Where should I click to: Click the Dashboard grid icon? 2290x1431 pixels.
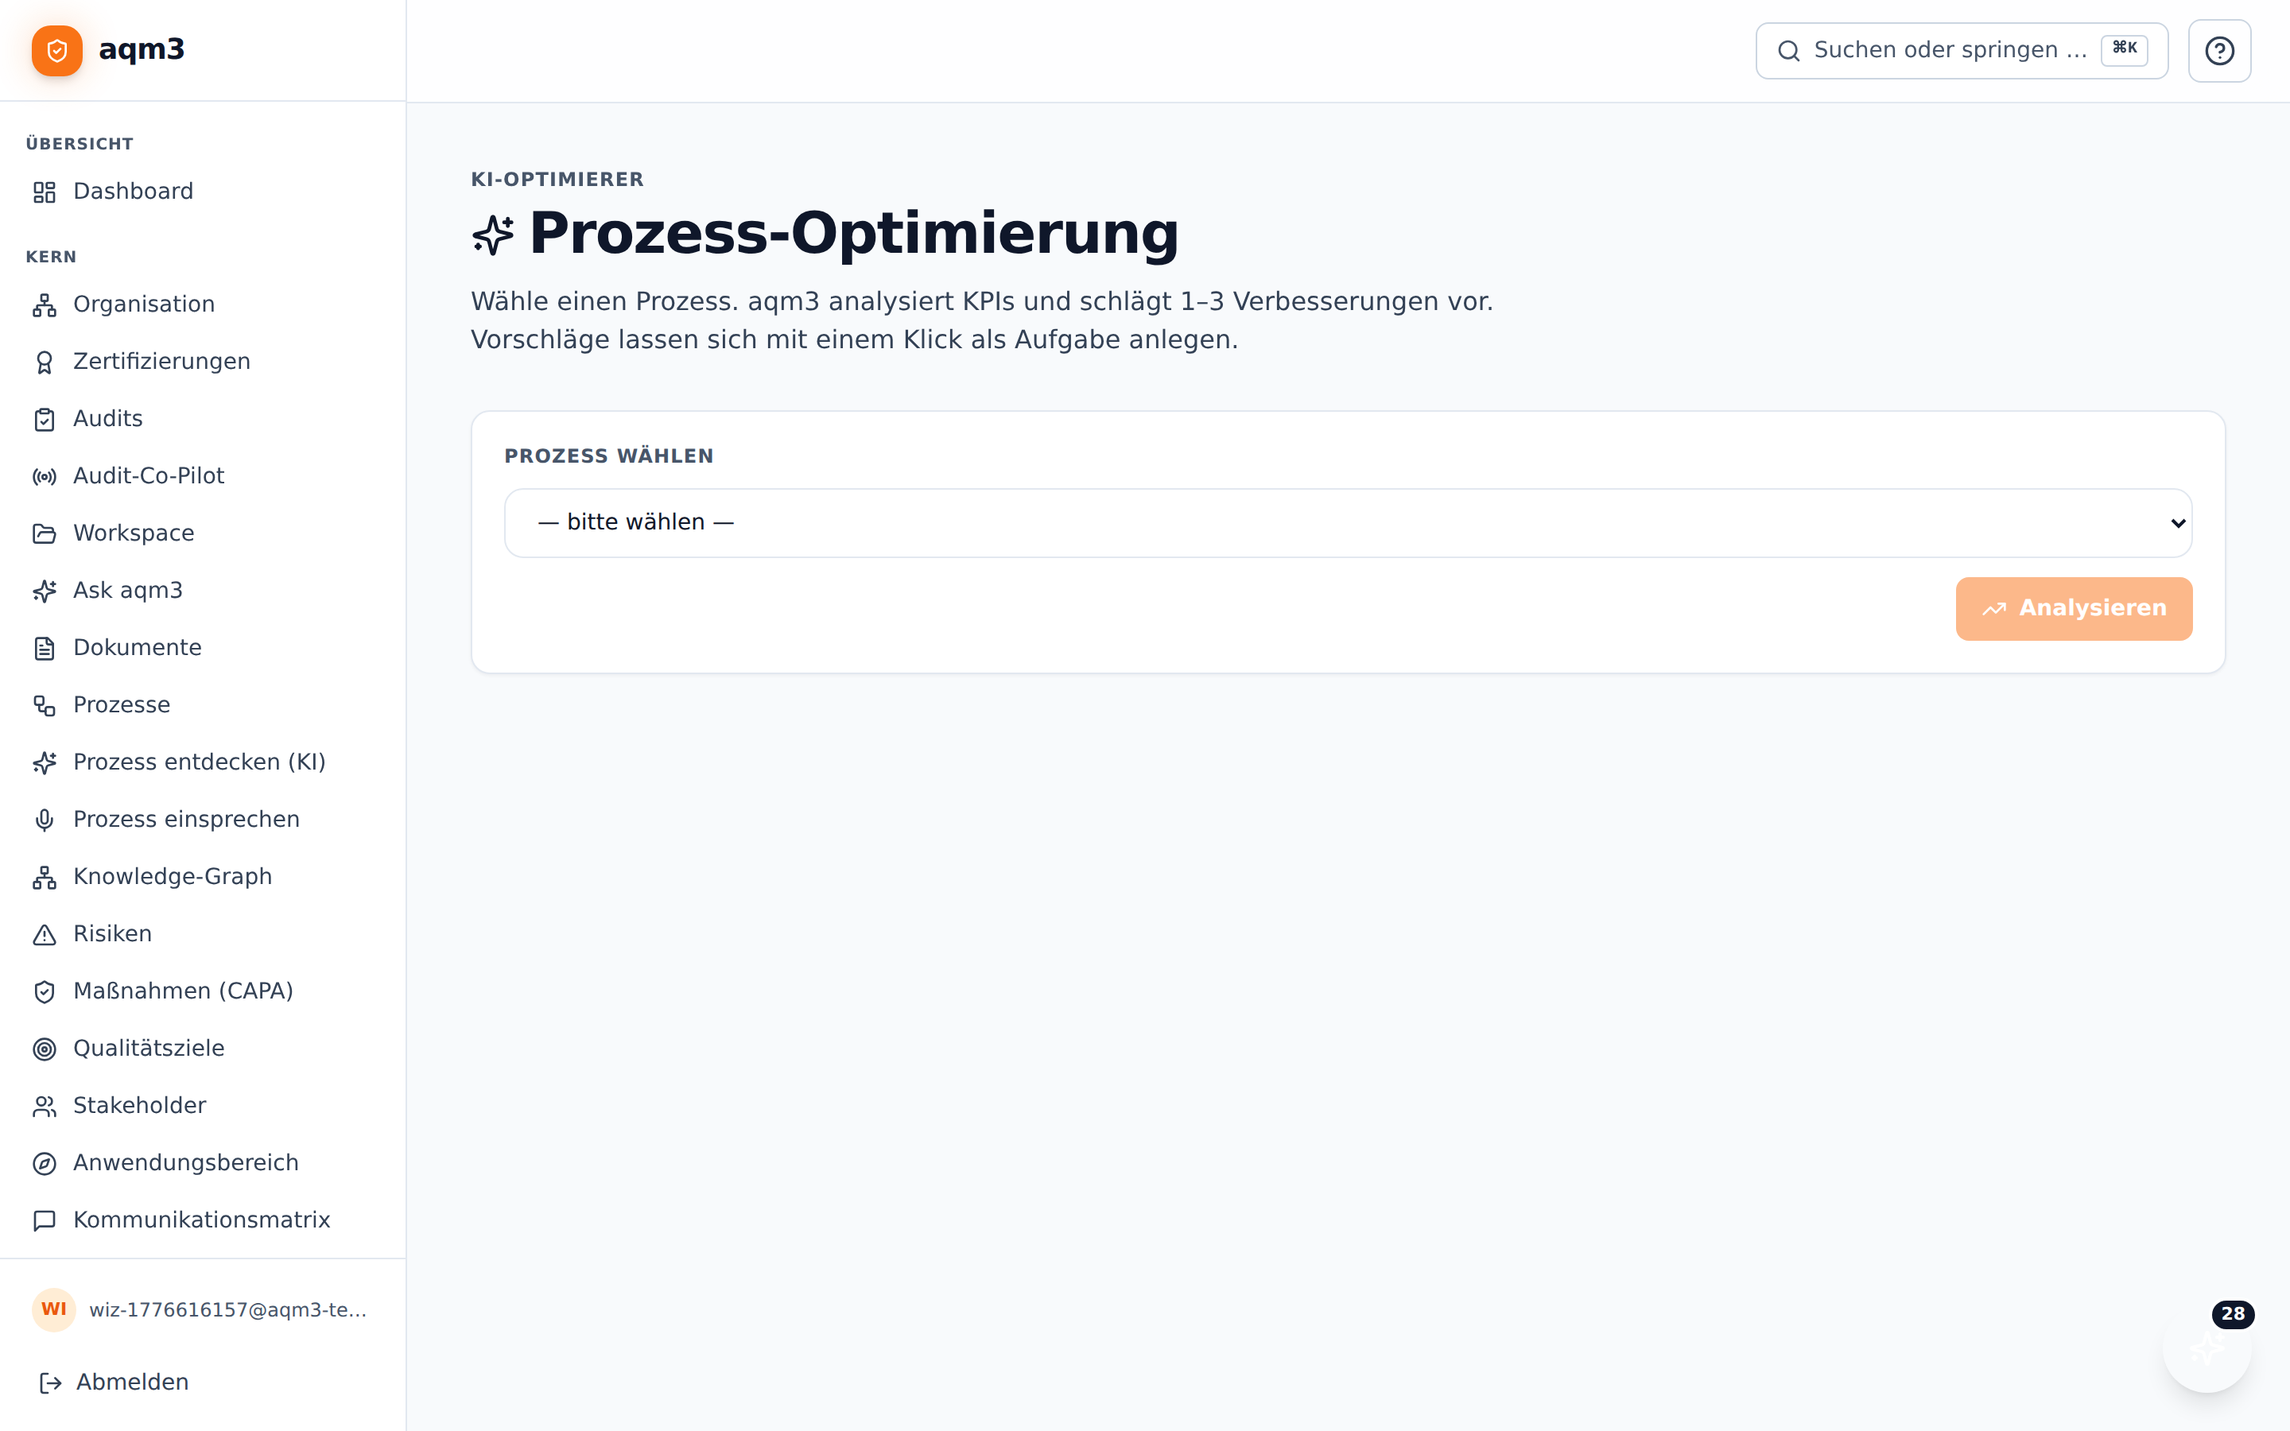pos(45,192)
